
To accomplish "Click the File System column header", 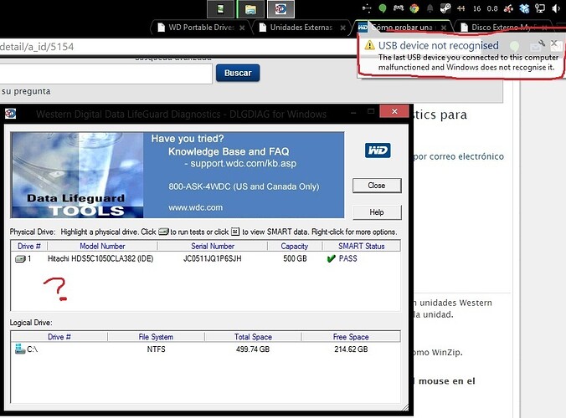I will (x=156, y=337).
